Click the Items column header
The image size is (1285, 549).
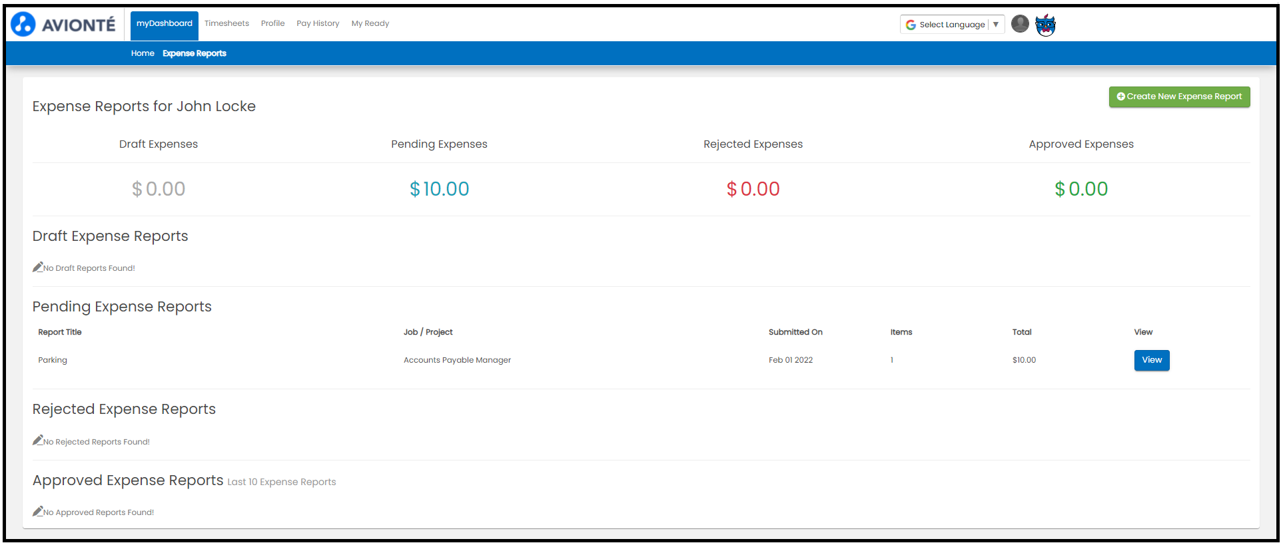901,332
